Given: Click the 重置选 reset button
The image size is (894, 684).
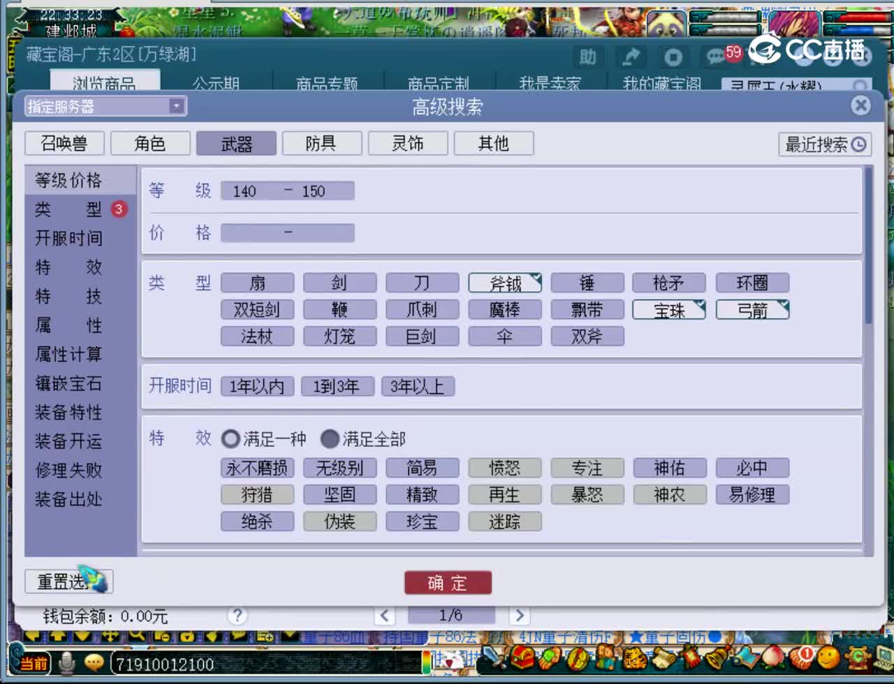Looking at the screenshot, I should (68, 581).
